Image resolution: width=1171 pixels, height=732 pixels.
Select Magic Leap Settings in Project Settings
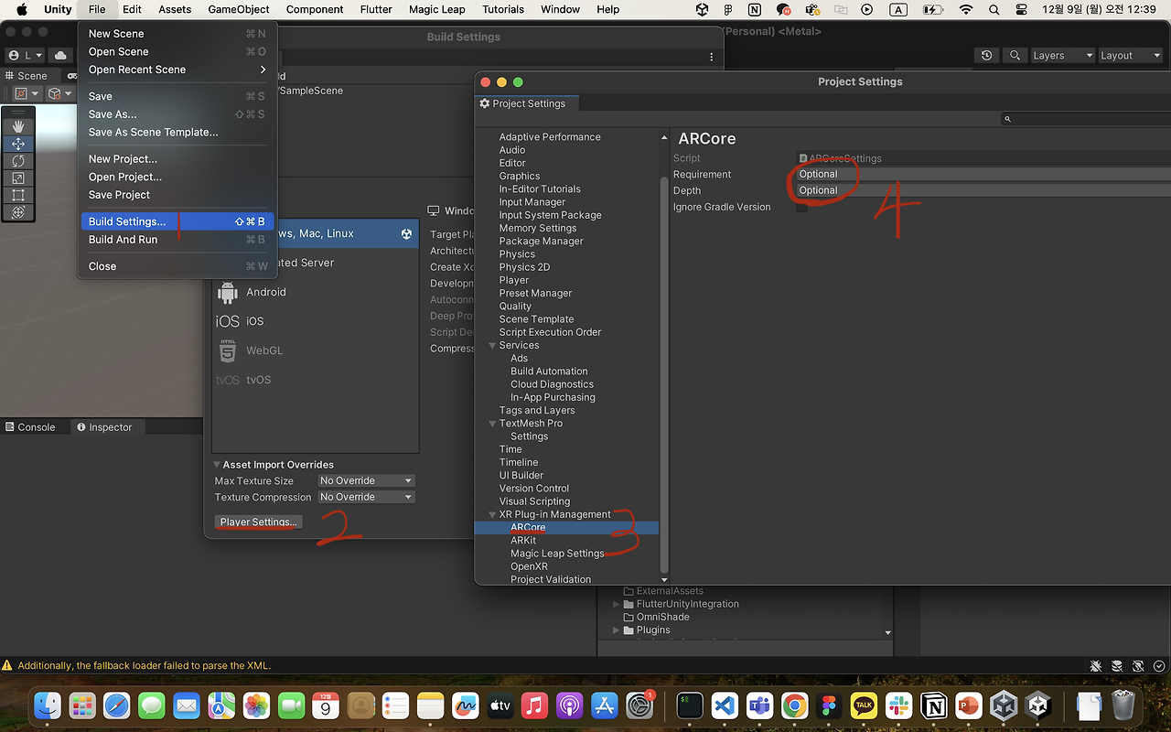tap(557, 554)
